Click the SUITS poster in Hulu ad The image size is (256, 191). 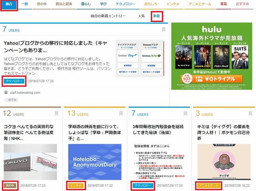pyautogui.click(x=240, y=57)
